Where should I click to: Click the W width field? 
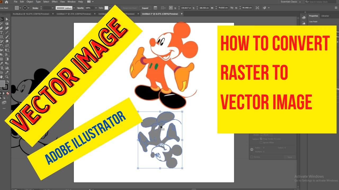(224, 8)
